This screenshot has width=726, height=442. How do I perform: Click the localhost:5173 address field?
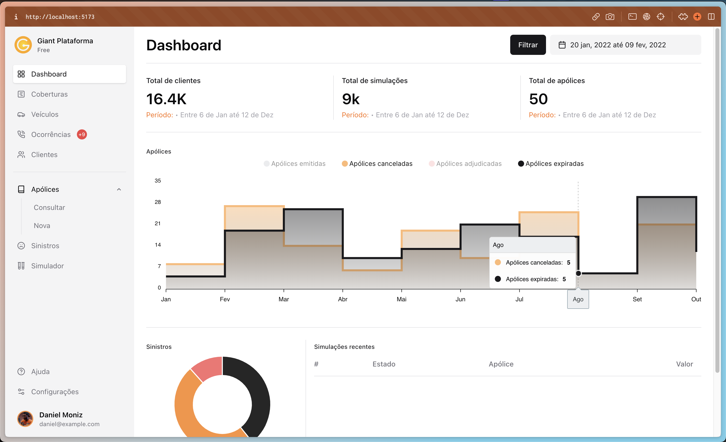tap(60, 17)
